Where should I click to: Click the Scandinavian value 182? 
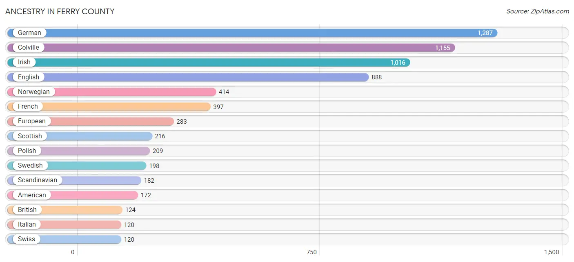[149, 181]
